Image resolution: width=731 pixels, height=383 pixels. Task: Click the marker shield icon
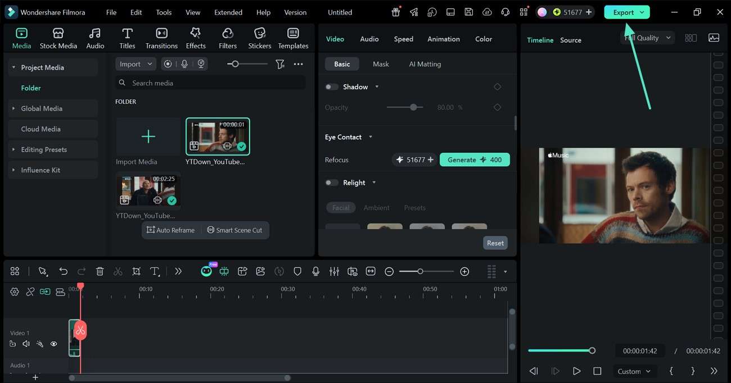297,271
